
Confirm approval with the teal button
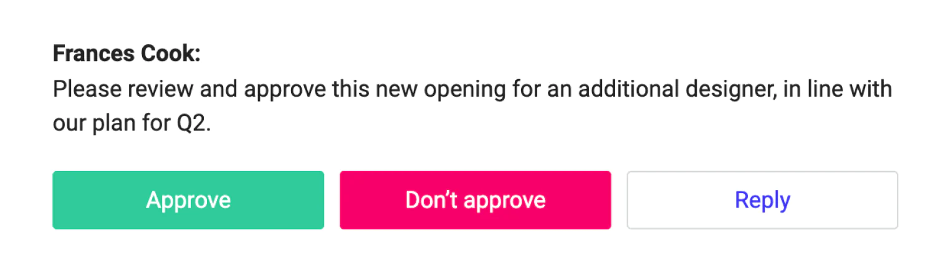[188, 200]
